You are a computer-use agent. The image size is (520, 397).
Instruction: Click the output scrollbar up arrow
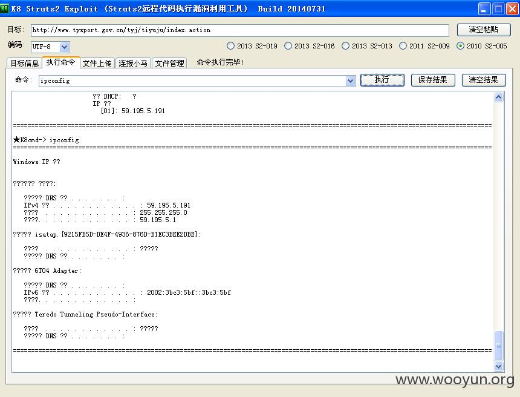(498, 97)
